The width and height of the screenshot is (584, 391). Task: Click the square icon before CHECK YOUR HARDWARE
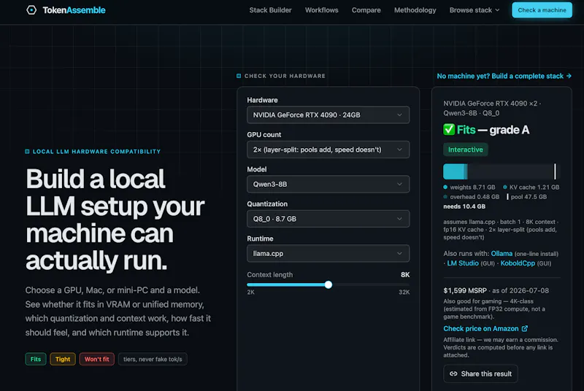coord(239,76)
